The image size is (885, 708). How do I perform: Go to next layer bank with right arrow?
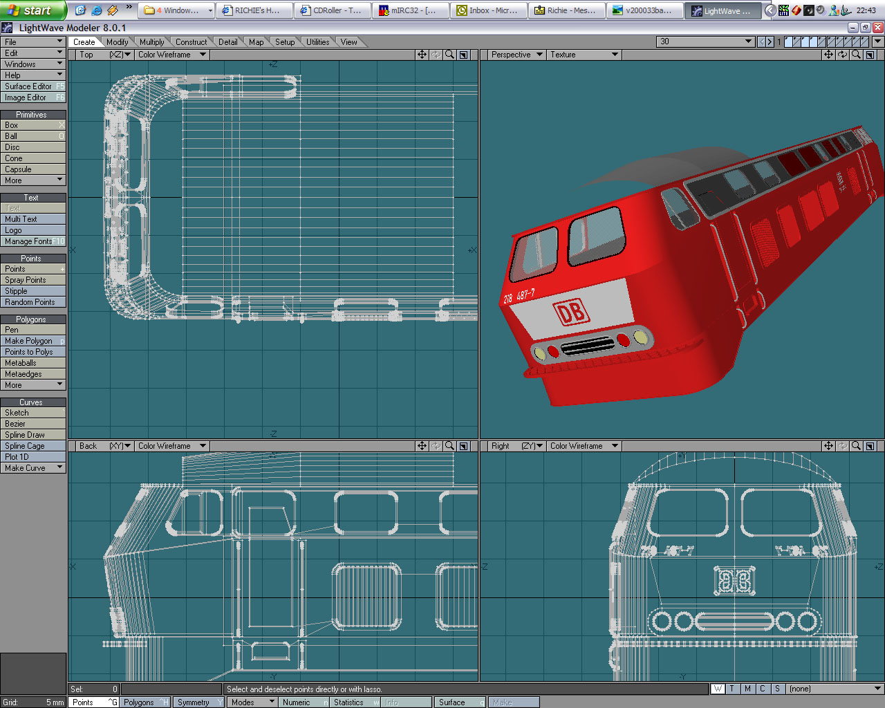[x=770, y=41]
